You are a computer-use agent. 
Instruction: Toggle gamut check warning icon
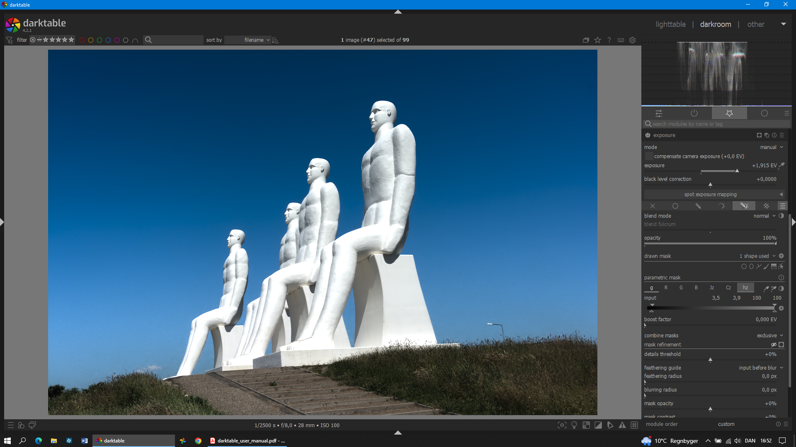(622, 425)
